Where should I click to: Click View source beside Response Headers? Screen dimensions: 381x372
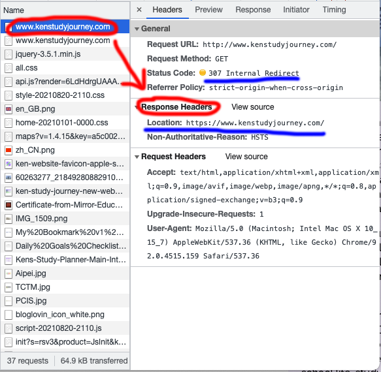point(252,107)
